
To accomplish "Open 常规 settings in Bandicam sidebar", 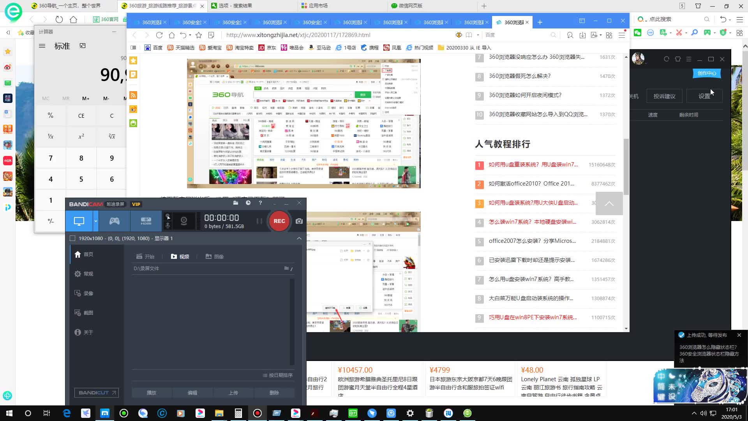I will point(88,274).
